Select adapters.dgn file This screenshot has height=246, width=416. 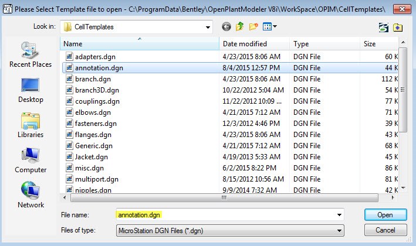[95, 57]
